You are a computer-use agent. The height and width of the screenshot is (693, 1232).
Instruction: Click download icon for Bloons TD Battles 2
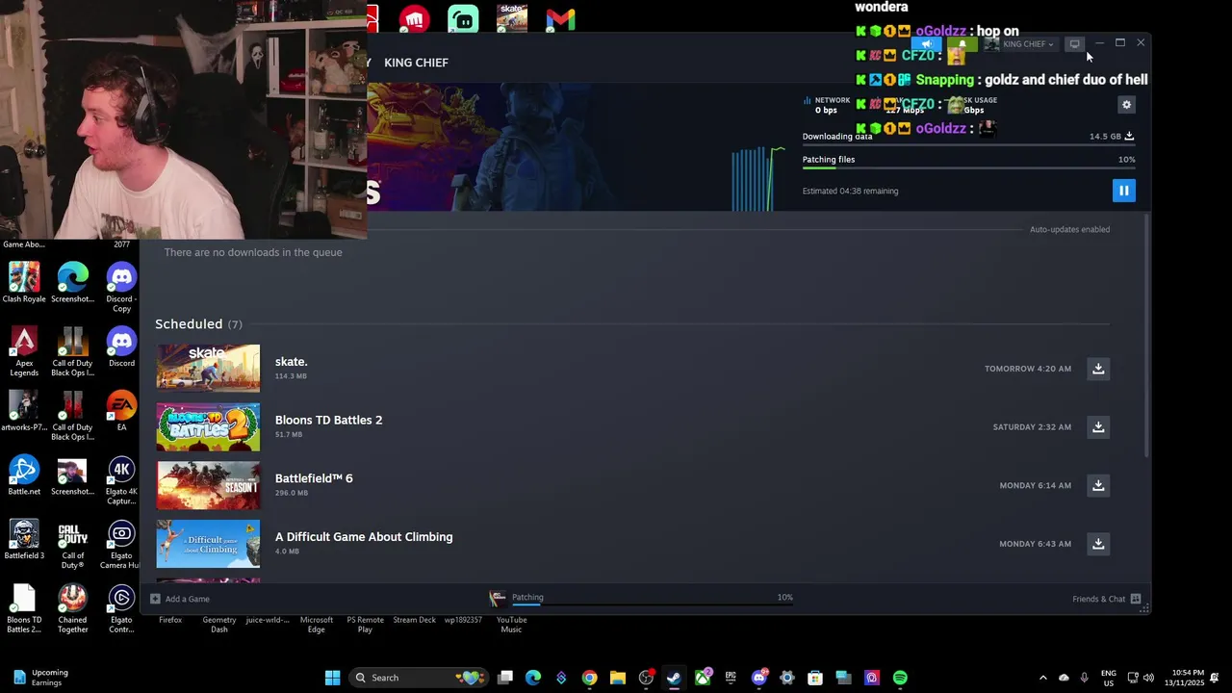1098,427
